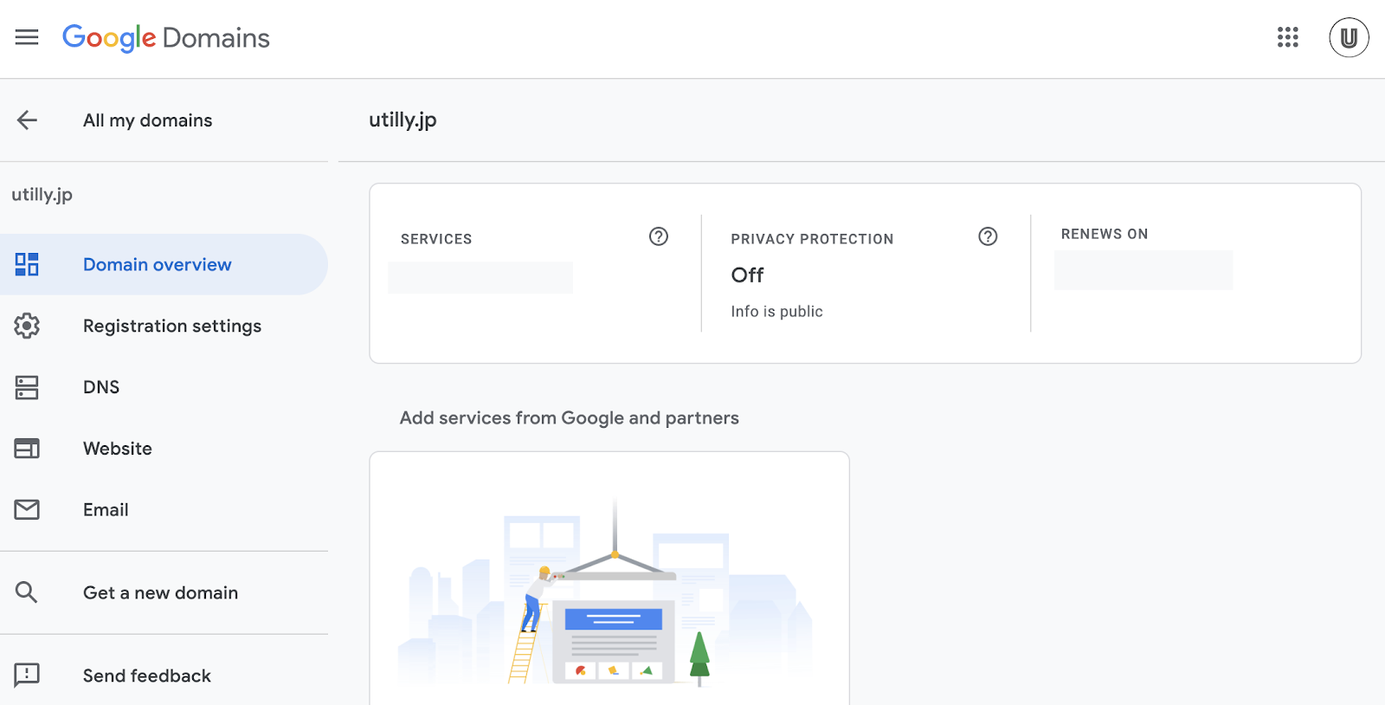Open the Services help question icon
This screenshot has height=705, width=1385.
click(x=659, y=236)
